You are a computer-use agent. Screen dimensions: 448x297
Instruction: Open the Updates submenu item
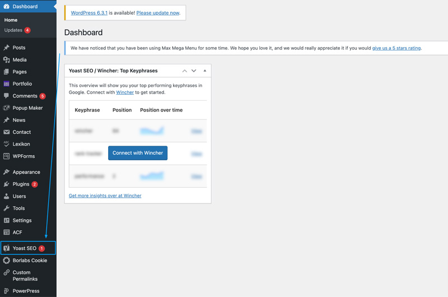coord(13,30)
